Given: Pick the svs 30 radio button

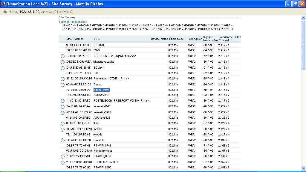Looking at the screenshot, I should (62, 129).
